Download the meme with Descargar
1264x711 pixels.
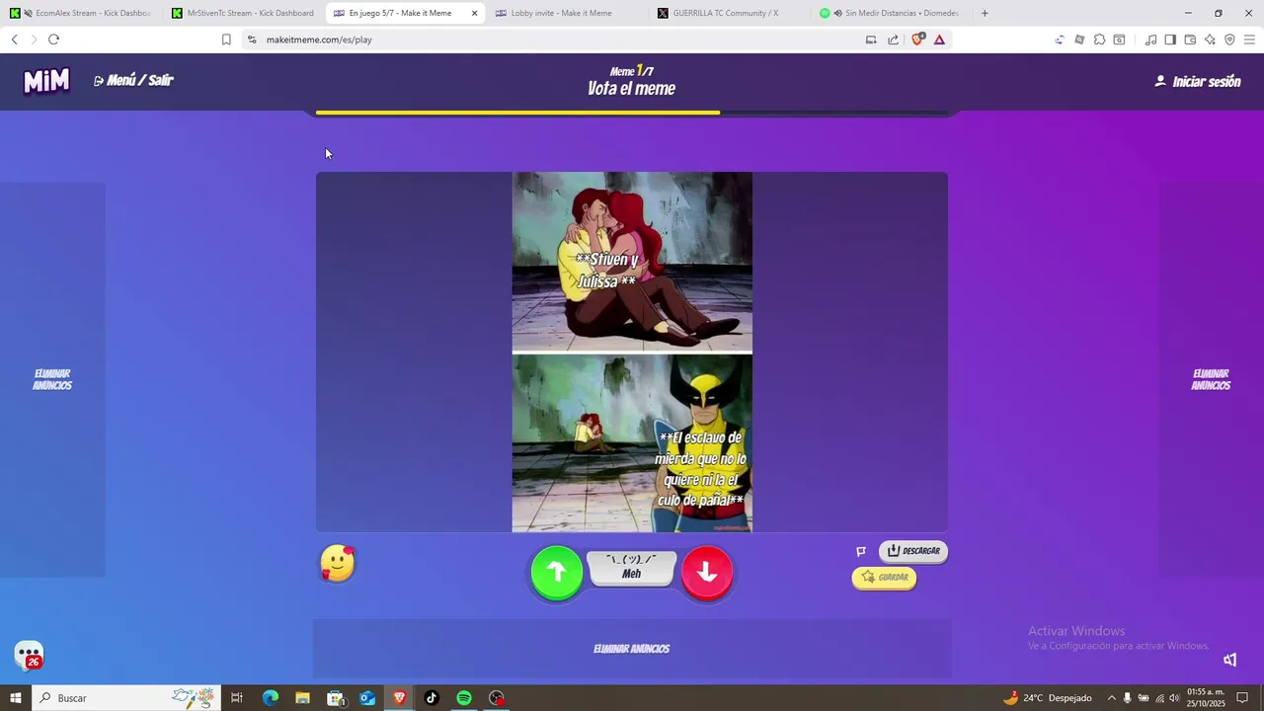[x=913, y=551]
